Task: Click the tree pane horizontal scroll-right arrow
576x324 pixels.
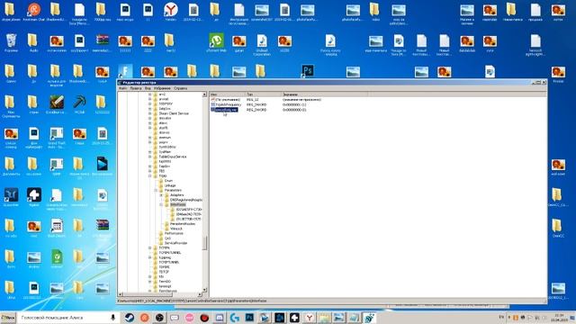Action: (200, 294)
